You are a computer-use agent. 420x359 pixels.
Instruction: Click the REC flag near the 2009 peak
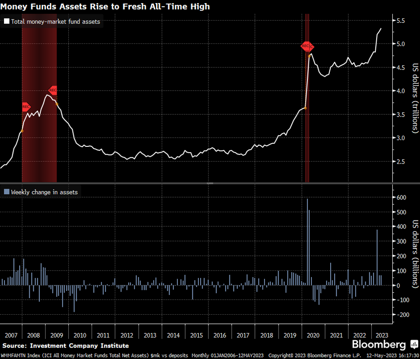tap(53, 90)
